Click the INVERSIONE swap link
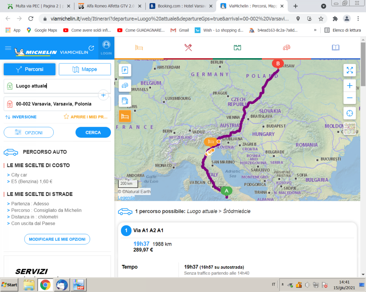This screenshot has width=366, height=292. 21,117
